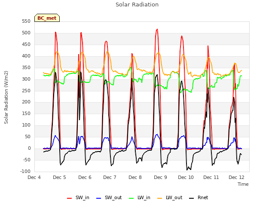The width and height of the screenshot is (275, 206).
Task: Click the 400 y-axis tick label
Action: point(26,56)
